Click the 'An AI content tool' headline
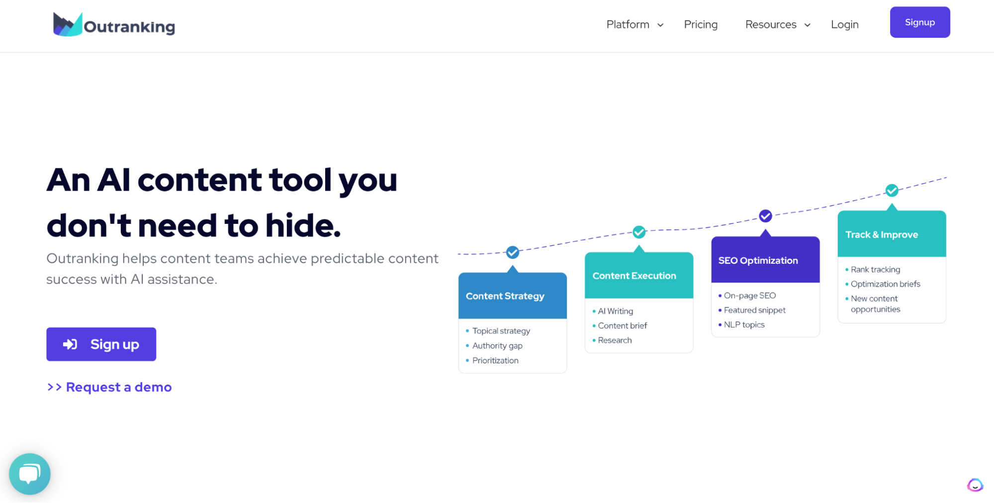Screen dimensions: 994x503 pos(222,203)
